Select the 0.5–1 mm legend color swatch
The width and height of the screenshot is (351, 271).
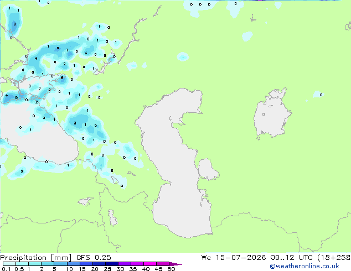coord(22,264)
